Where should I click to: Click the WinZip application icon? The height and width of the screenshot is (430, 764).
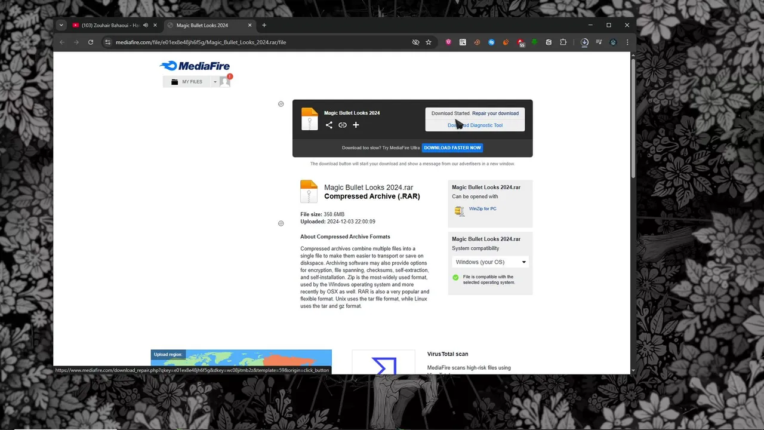(x=459, y=211)
